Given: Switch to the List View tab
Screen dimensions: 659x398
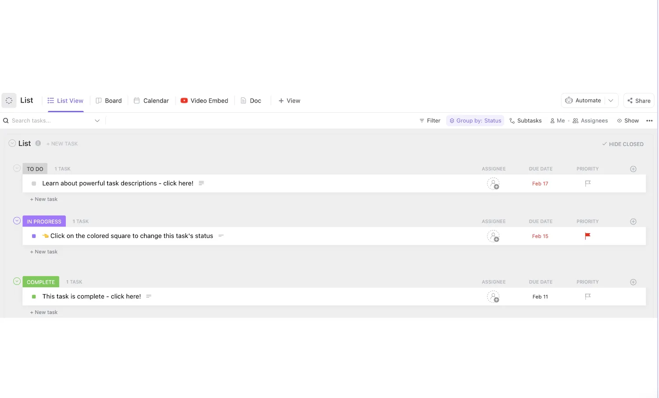Looking at the screenshot, I should coord(65,101).
